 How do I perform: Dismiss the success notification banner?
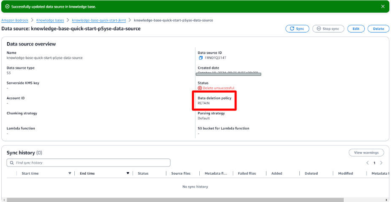coord(383,6)
